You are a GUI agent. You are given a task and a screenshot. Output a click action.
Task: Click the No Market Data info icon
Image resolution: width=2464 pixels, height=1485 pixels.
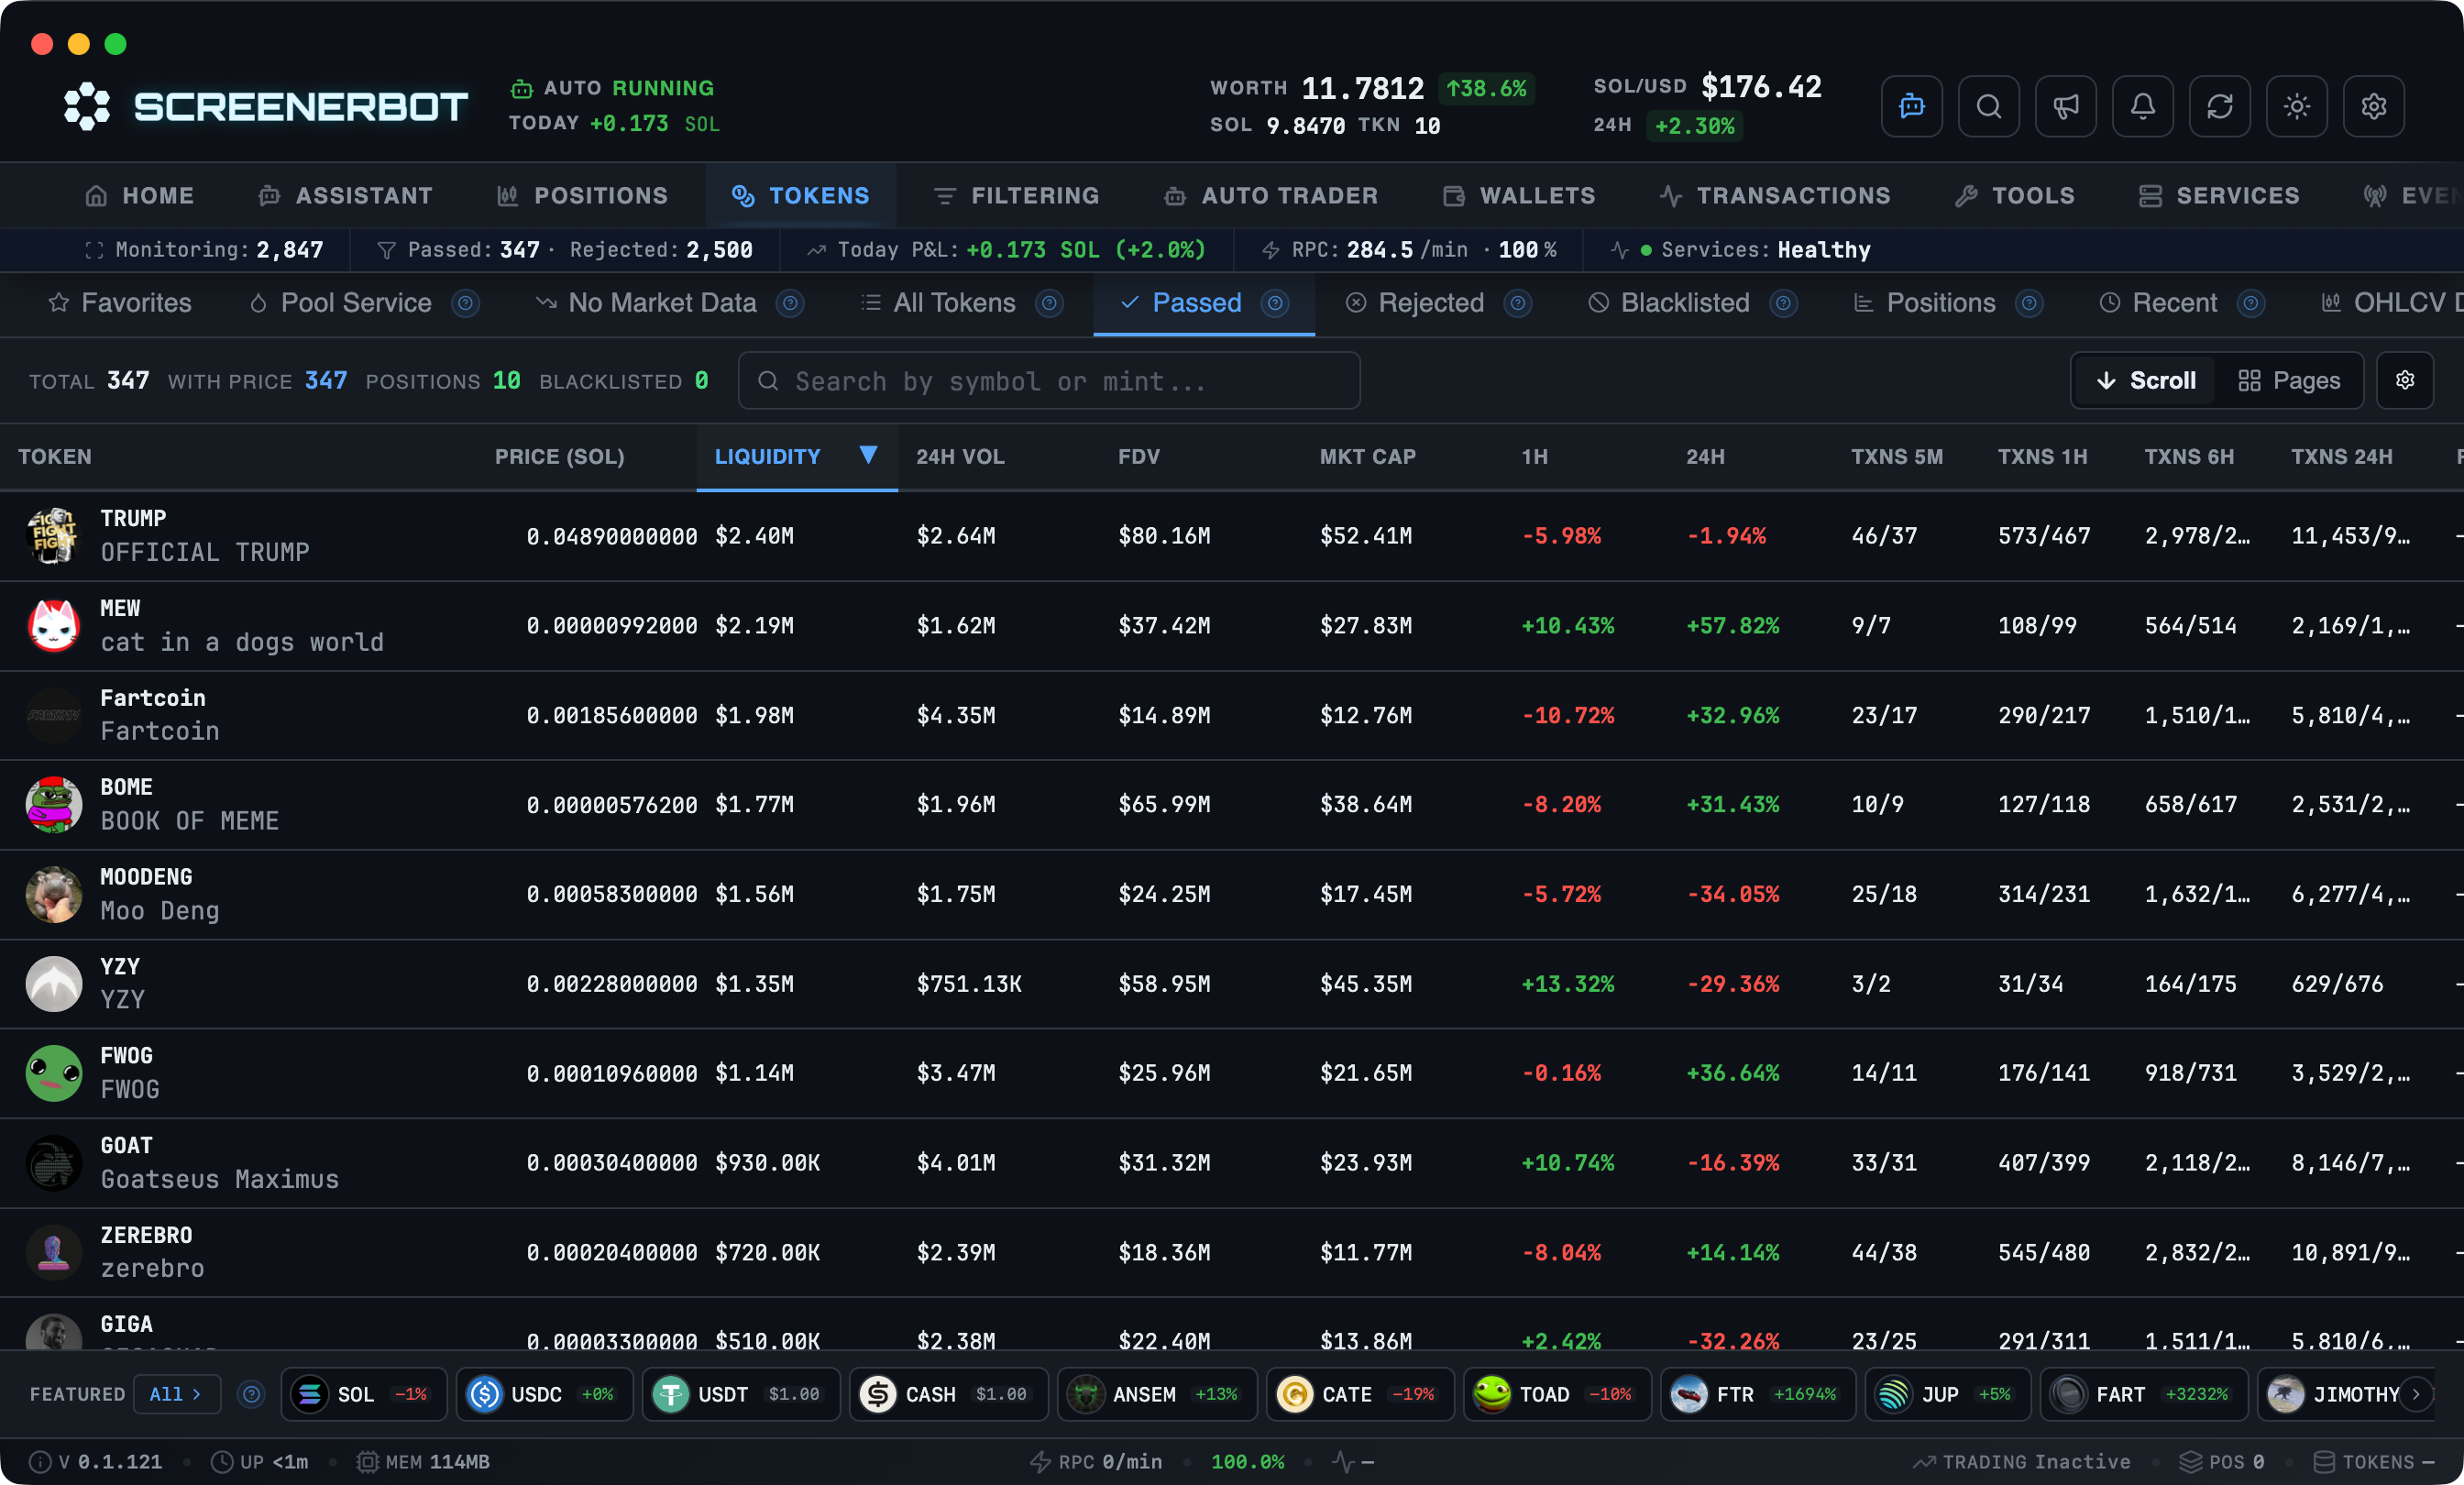[x=790, y=303]
